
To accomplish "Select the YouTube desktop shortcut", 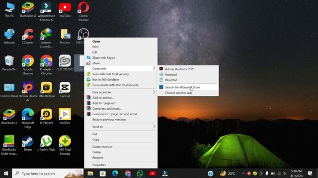I will 65,10.
